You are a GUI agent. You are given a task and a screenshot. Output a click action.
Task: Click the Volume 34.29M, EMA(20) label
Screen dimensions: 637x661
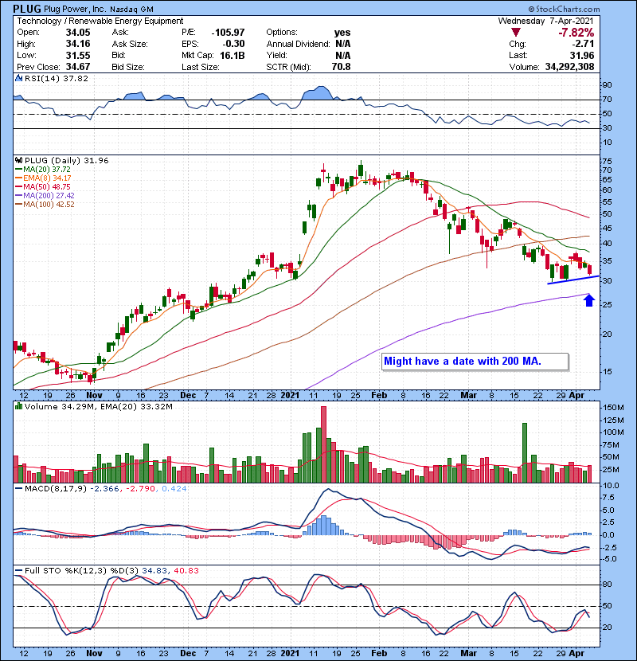pos(98,407)
